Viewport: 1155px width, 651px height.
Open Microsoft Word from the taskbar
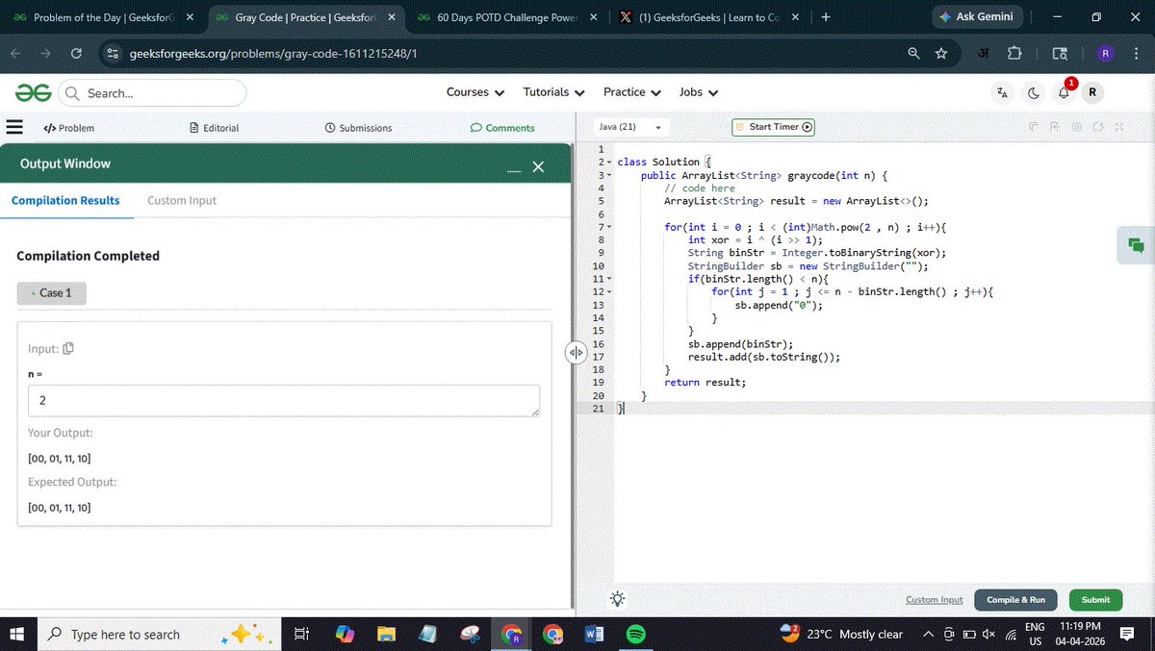click(x=594, y=635)
